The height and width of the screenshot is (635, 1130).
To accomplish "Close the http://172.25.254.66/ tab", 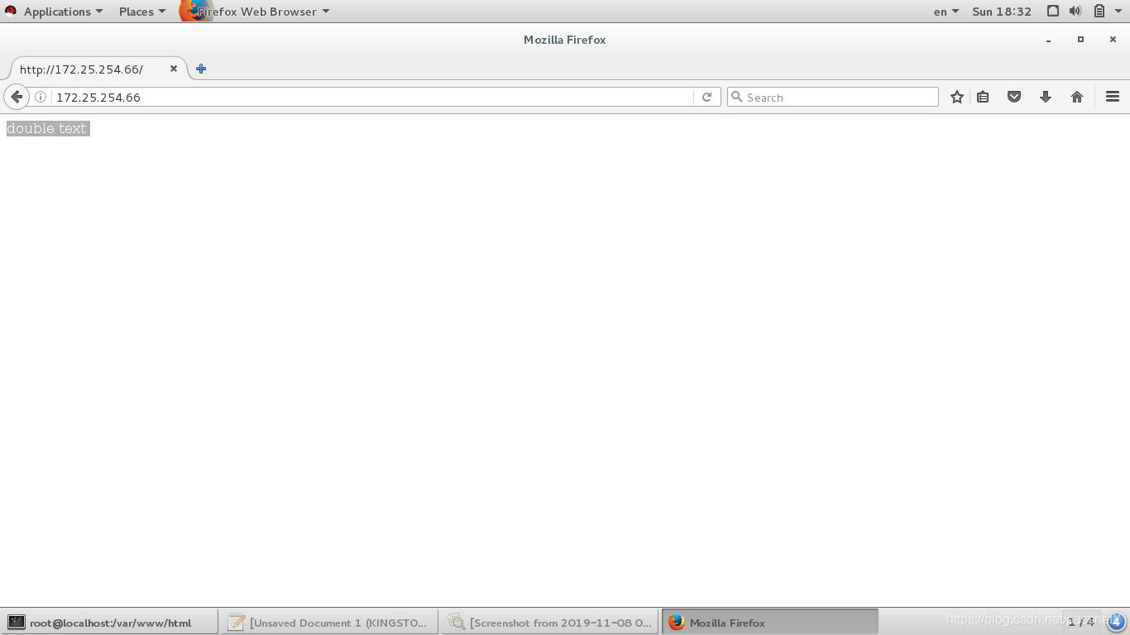I will pyautogui.click(x=174, y=69).
